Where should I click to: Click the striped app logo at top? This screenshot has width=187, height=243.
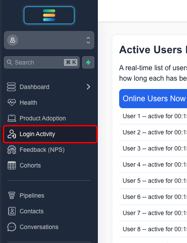[49, 15]
